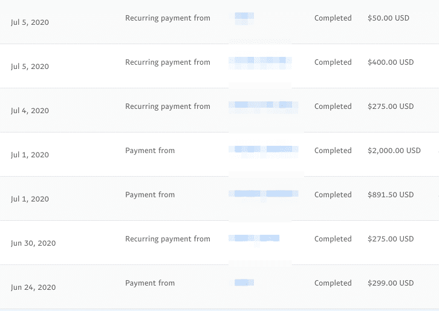Click the Jun 30 blurred payer name
439x311 pixels.
point(254,238)
